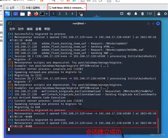Close the kali-linux-2022.1-vmware tab
The image size is (168, 138).
(x=85, y=8)
